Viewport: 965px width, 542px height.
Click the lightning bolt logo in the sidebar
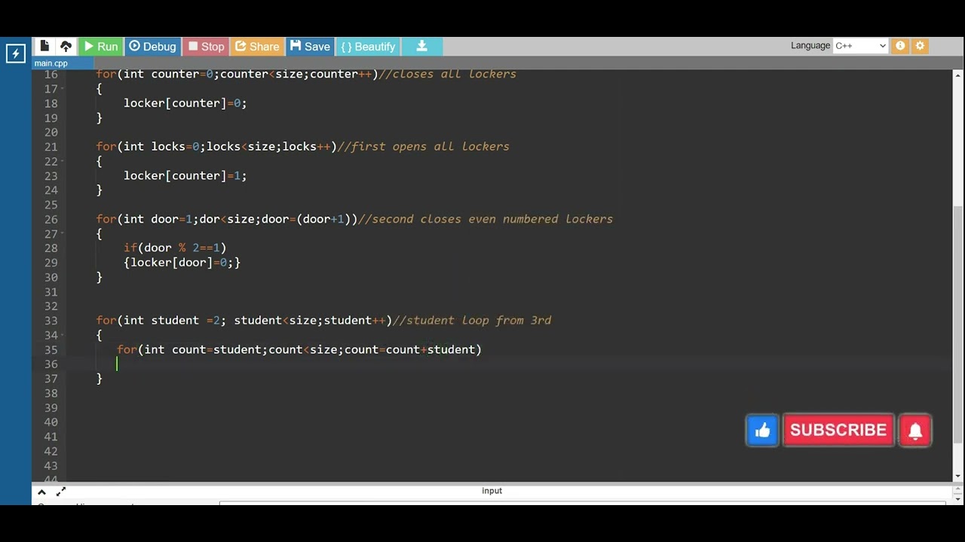pos(16,53)
